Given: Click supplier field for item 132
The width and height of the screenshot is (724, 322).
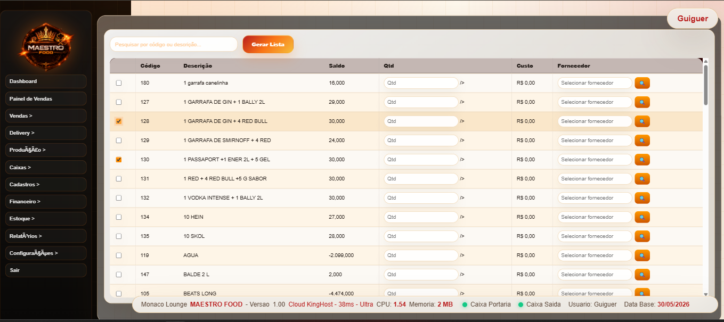Looking at the screenshot, I should pos(595,198).
